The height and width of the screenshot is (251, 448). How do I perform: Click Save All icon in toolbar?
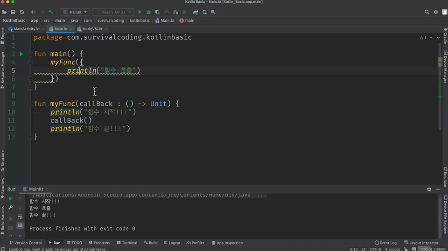tap(13, 12)
